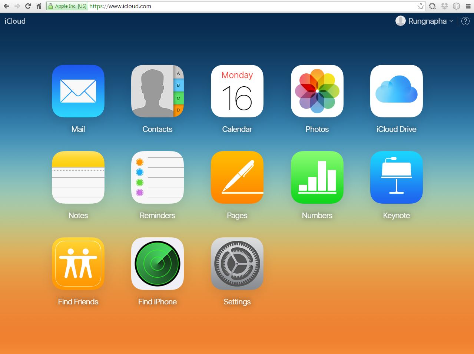The height and width of the screenshot is (354, 474).
Task: Open the Contacts app icon
Action: pos(158,91)
